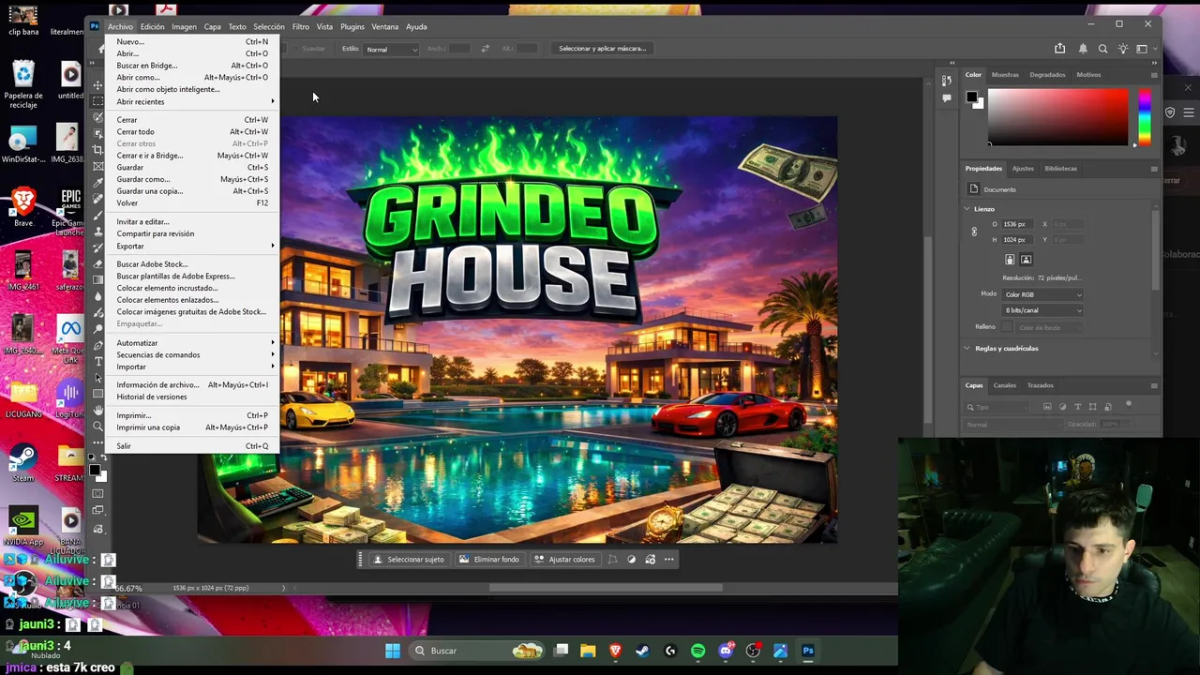This screenshot has height=675, width=1200.
Task: Select the Eyedropper tool
Action: pos(98,183)
